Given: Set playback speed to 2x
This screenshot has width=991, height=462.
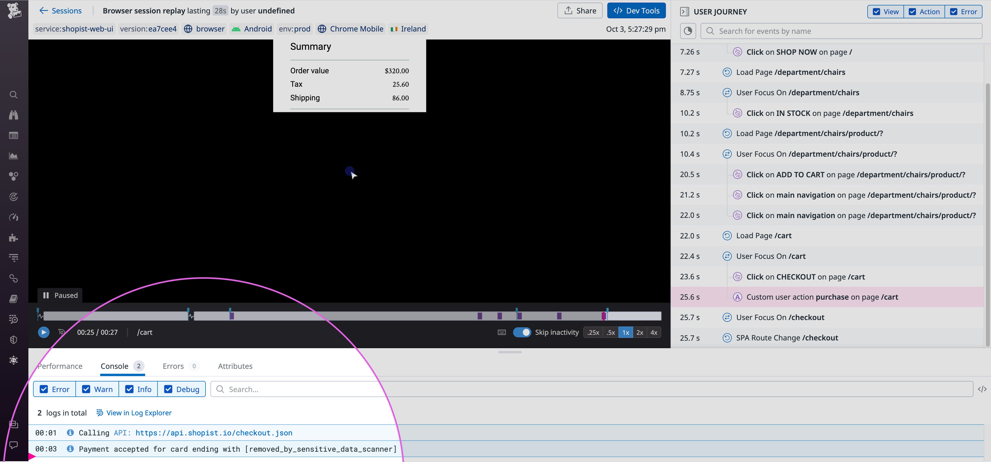Looking at the screenshot, I should pyautogui.click(x=640, y=332).
